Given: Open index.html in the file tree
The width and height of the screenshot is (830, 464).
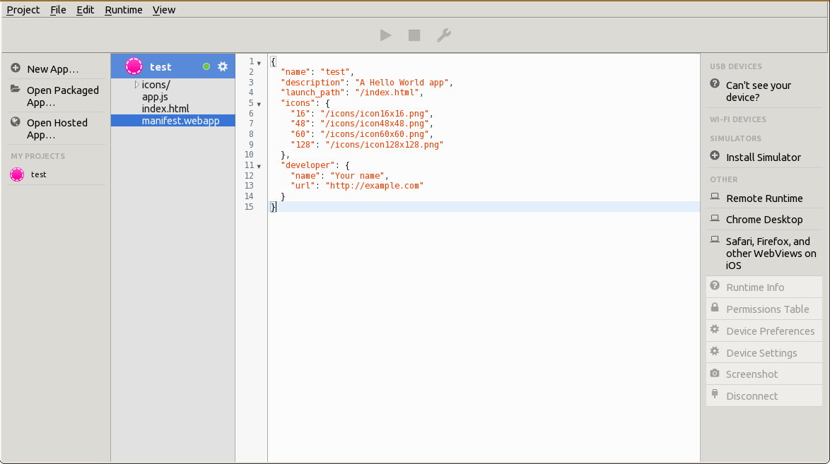Looking at the screenshot, I should (x=165, y=109).
